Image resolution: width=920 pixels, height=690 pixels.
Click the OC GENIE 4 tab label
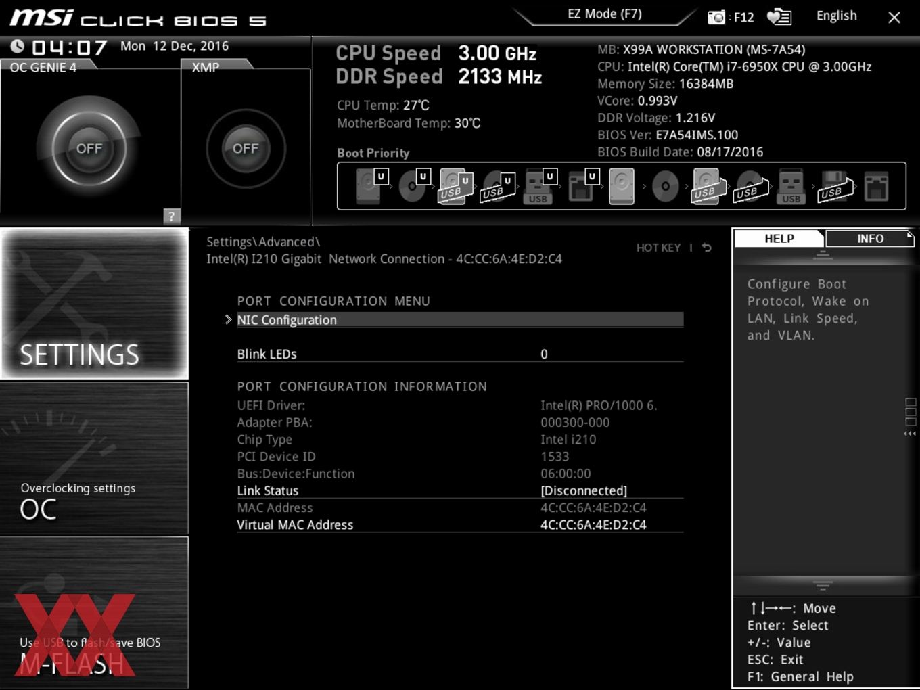click(43, 68)
